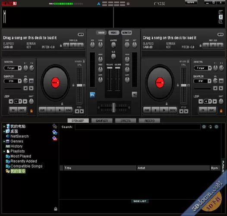227x216 pixels.
Task: Toggle the orange loop lock on right deck
Action: pyautogui.click(x=221, y=111)
